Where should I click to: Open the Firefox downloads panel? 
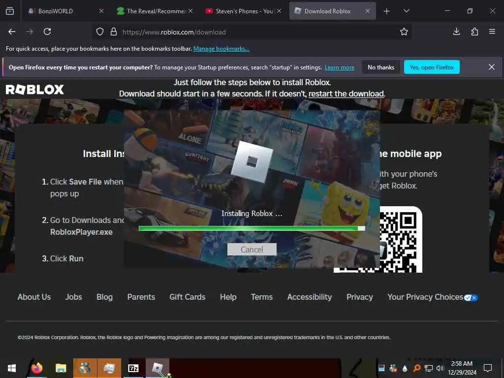[x=456, y=31]
